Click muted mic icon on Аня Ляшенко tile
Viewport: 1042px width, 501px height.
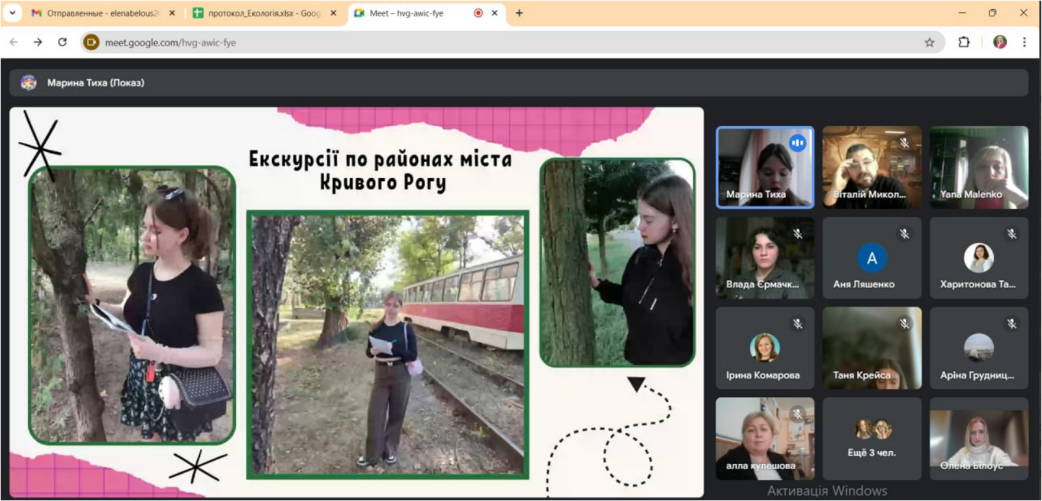(x=904, y=234)
